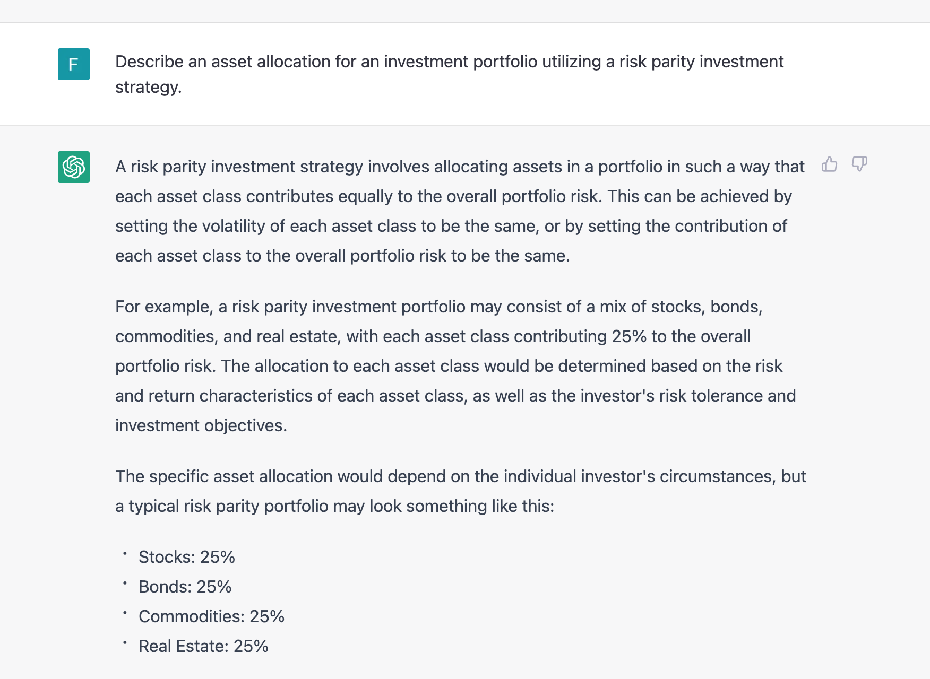Screen dimensions: 930x679
Task: Click the "Bonds: 25%" list item
Action: (x=185, y=587)
